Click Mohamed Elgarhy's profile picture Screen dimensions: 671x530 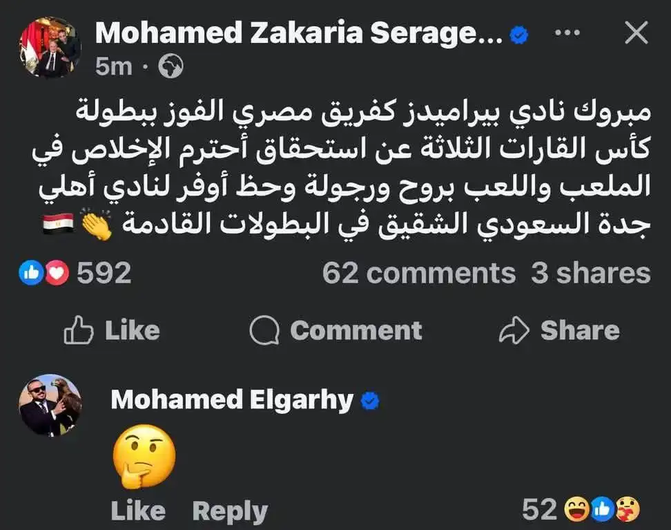click(50, 406)
